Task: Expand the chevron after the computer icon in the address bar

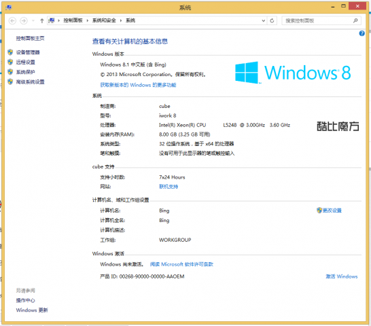Action: [58, 20]
